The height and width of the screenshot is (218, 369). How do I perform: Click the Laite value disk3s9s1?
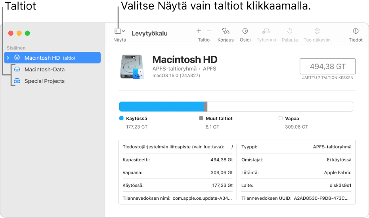click(340, 185)
